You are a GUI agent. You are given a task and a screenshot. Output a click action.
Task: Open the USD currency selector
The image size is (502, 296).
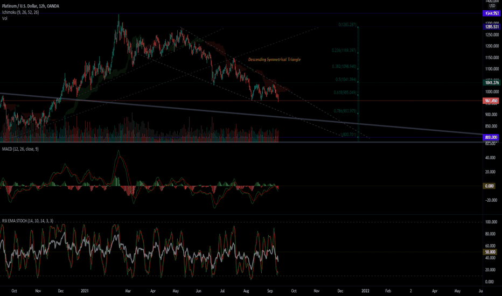tap(492, 6)
